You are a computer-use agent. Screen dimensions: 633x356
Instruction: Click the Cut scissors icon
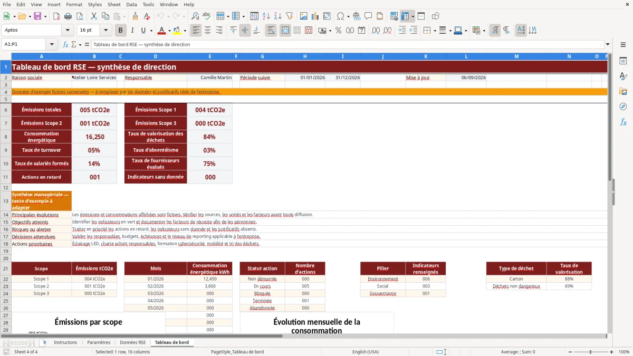[93, 16]
